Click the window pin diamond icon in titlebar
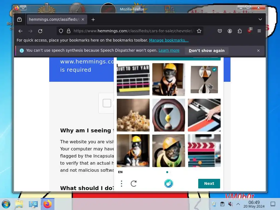This screenshot has height=210, width=280. click(23, 8)
